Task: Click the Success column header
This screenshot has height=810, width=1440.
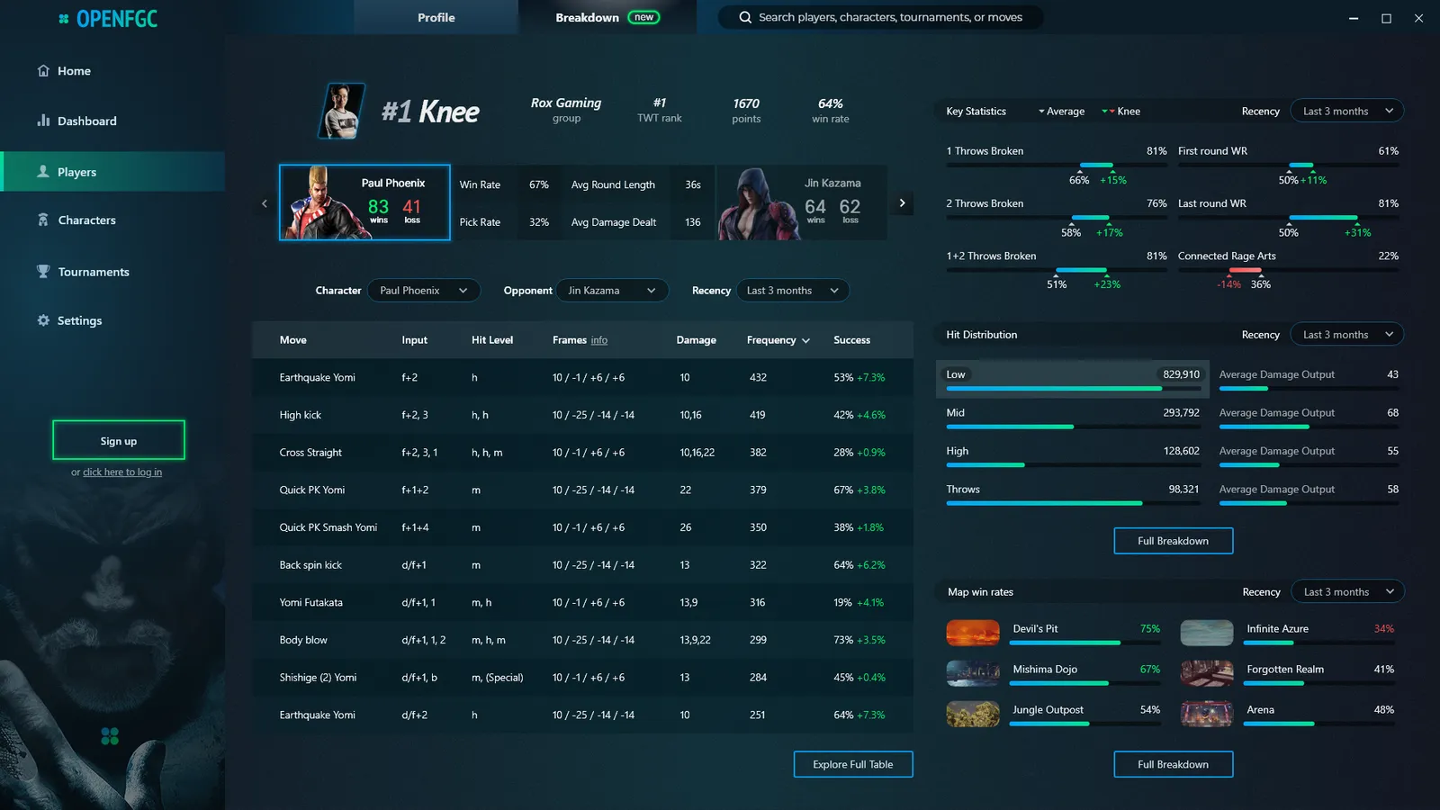Action: click(851, 340)
